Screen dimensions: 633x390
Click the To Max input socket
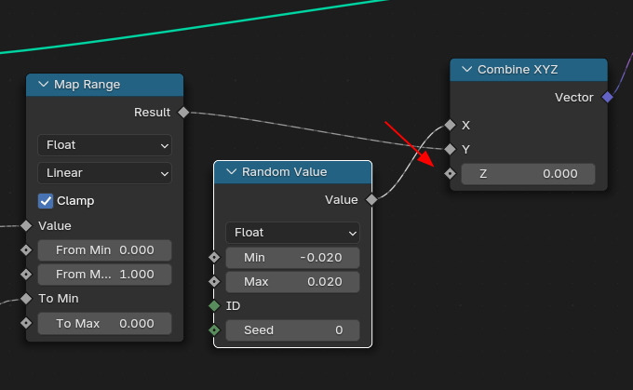pyautogui.click(x=26, y=323)
